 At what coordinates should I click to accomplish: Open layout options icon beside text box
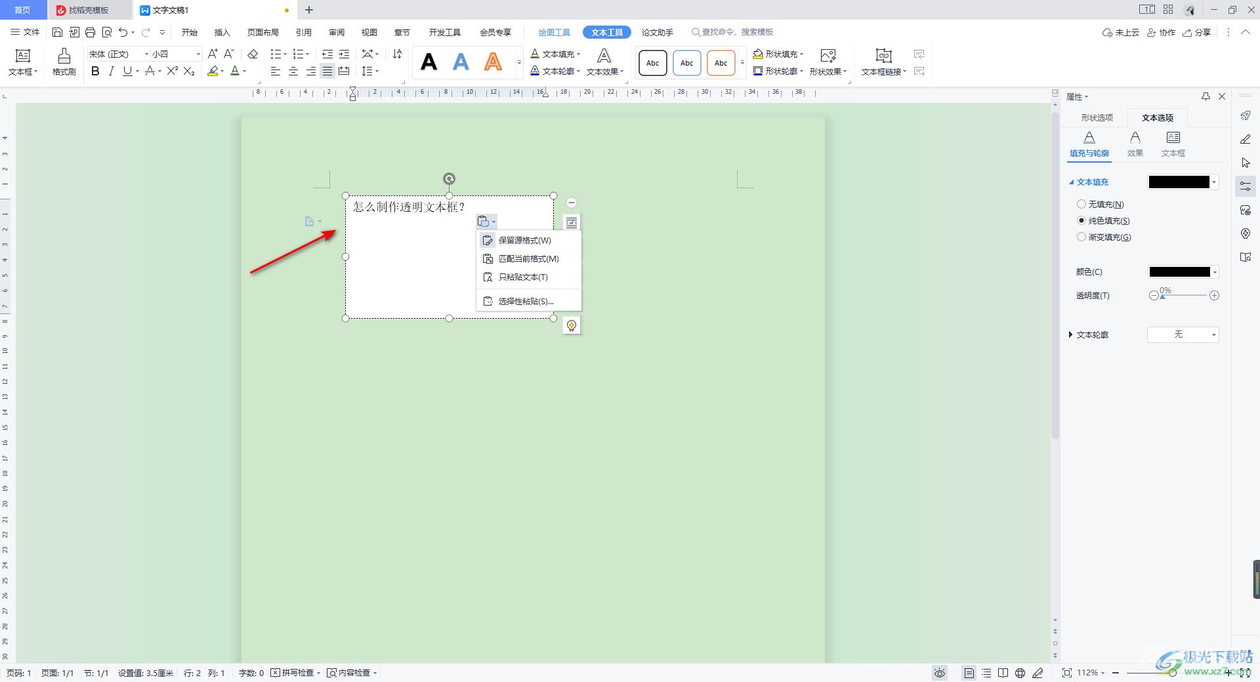click(x=572, y=222)
